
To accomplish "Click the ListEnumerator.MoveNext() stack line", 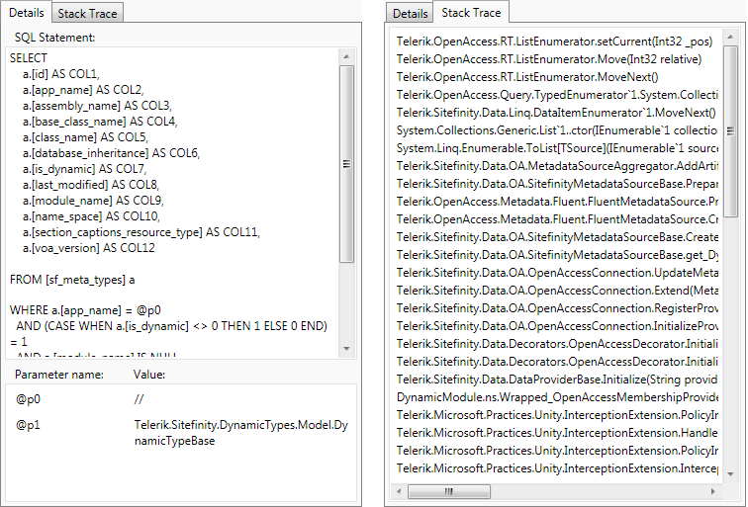I will (x=527, y=77).
